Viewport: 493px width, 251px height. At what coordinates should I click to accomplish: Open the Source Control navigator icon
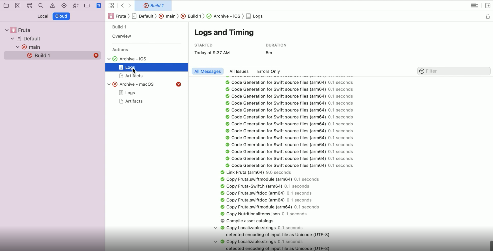18,5
